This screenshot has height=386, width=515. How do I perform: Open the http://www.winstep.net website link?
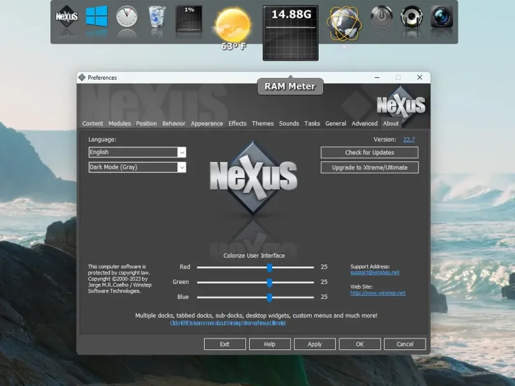pos(378,293)
